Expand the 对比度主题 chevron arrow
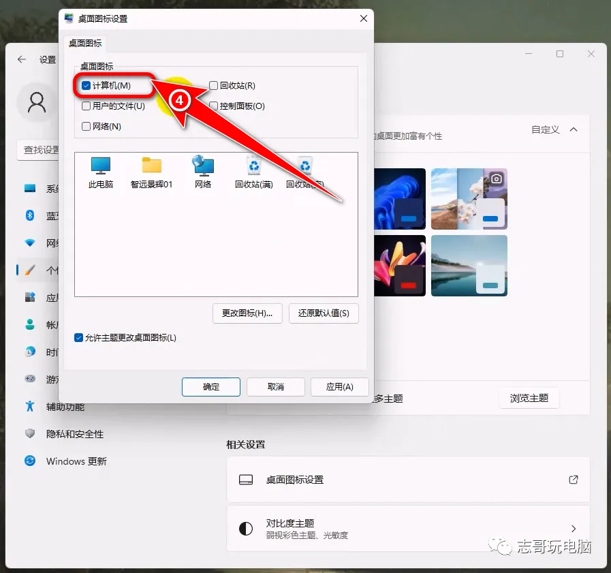Viewport: 611px width, 573px height. (x=574, y=529)
